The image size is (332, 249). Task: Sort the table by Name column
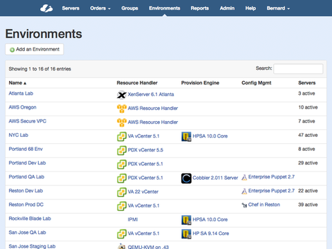point(17,83)
